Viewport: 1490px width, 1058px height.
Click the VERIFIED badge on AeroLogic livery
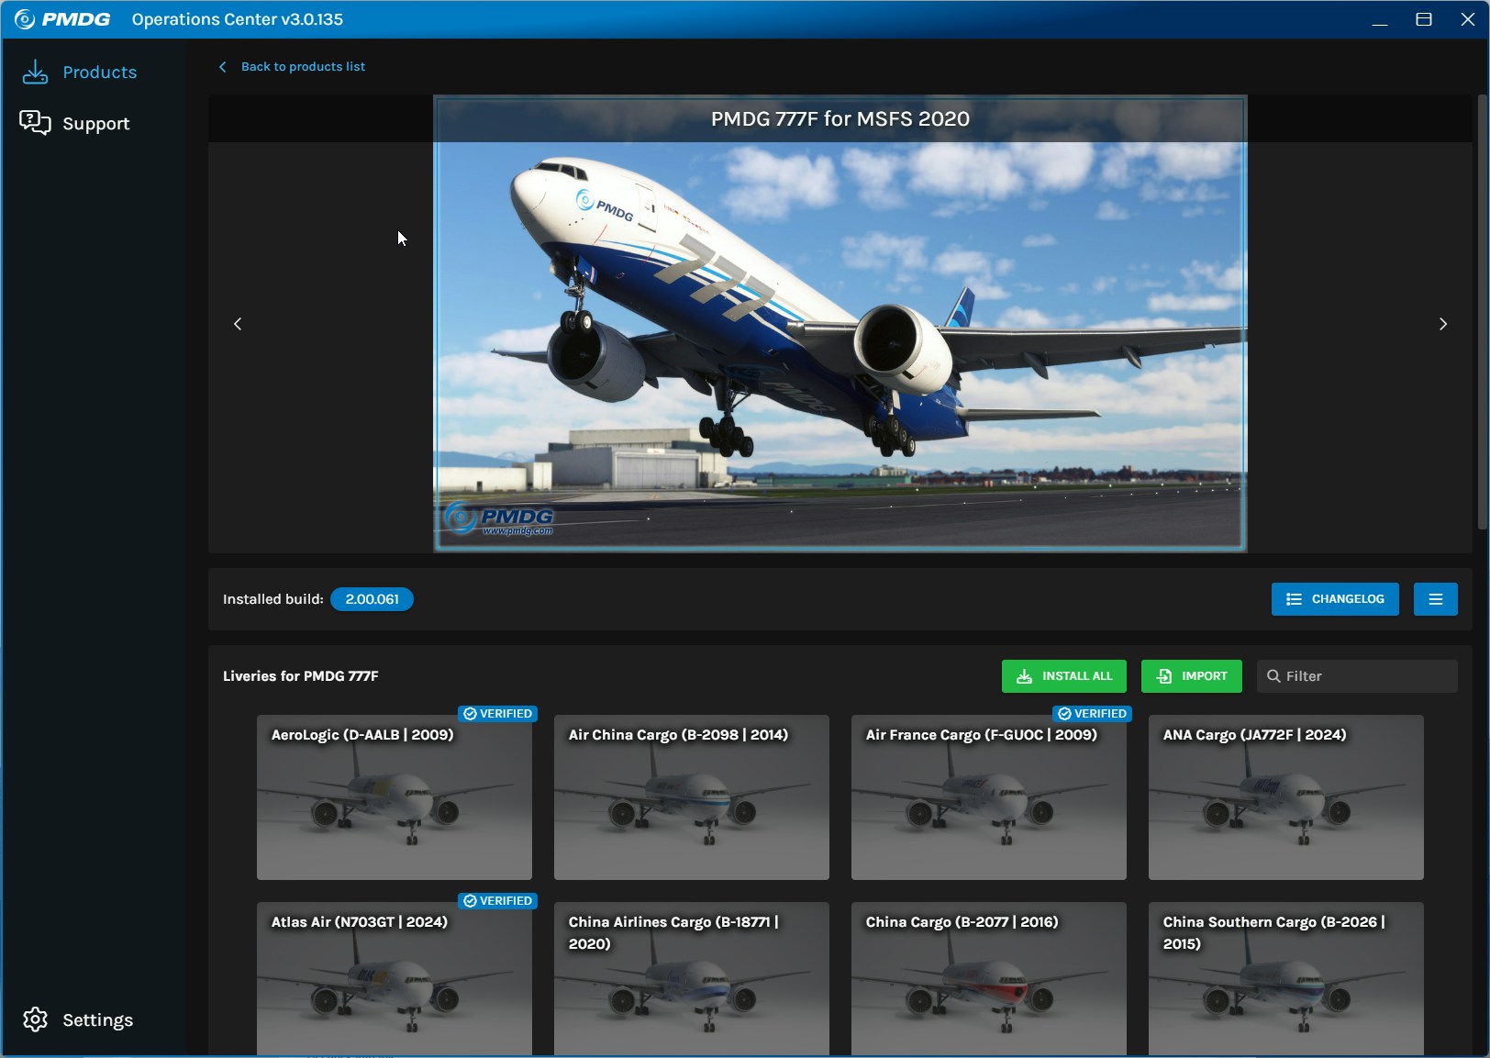(497, 714)
